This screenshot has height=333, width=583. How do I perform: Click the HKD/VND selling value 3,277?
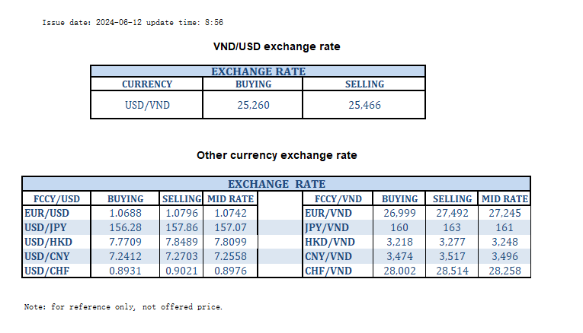pos(451,240)
